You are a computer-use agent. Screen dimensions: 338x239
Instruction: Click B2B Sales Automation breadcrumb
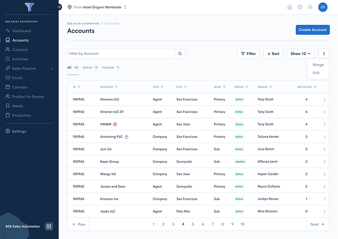click(x=83, y=23)
